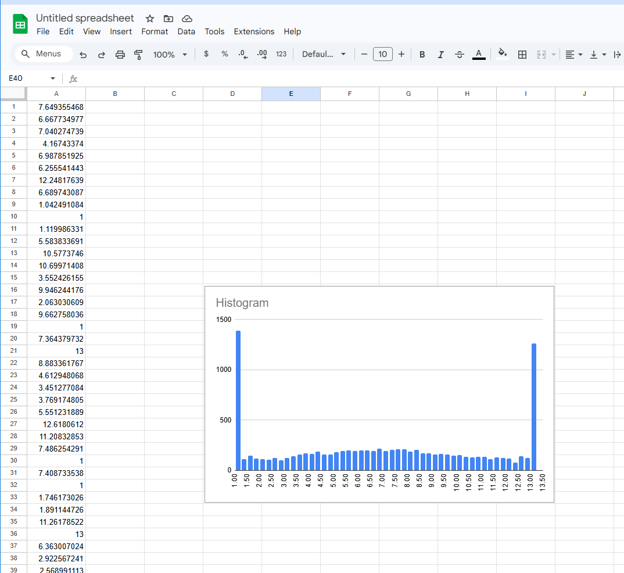Viewport: 624px width, 573px height.
Task: Open the Data menu
Action: [186, 31]
